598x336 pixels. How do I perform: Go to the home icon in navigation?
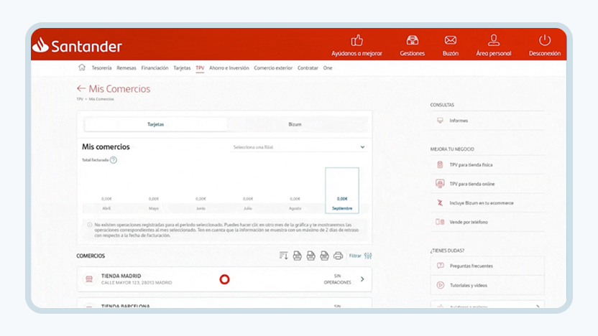tap(82, 67)
